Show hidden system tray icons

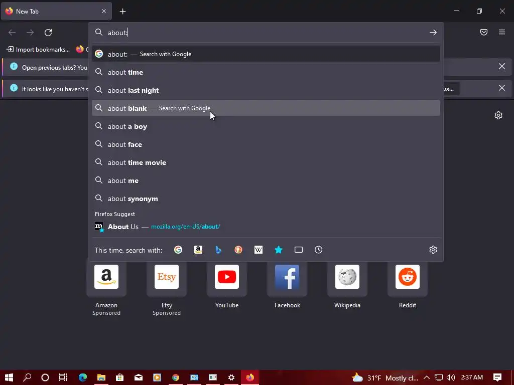point(427,377)
